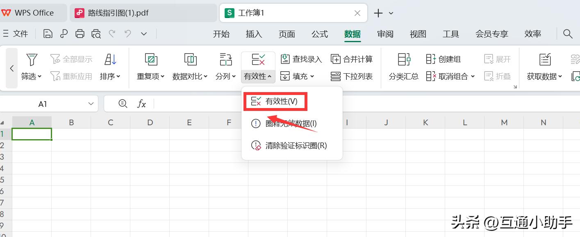Collapse the 有效性 dropdown label in ribbon
580x237 pixels.
(258, 76)
